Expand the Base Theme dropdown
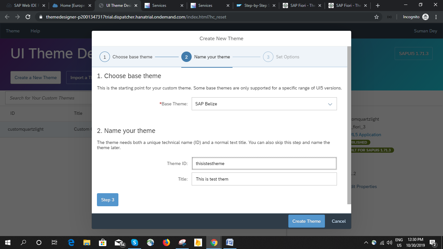This screenshot has height=249, width=443. [330, 104]
